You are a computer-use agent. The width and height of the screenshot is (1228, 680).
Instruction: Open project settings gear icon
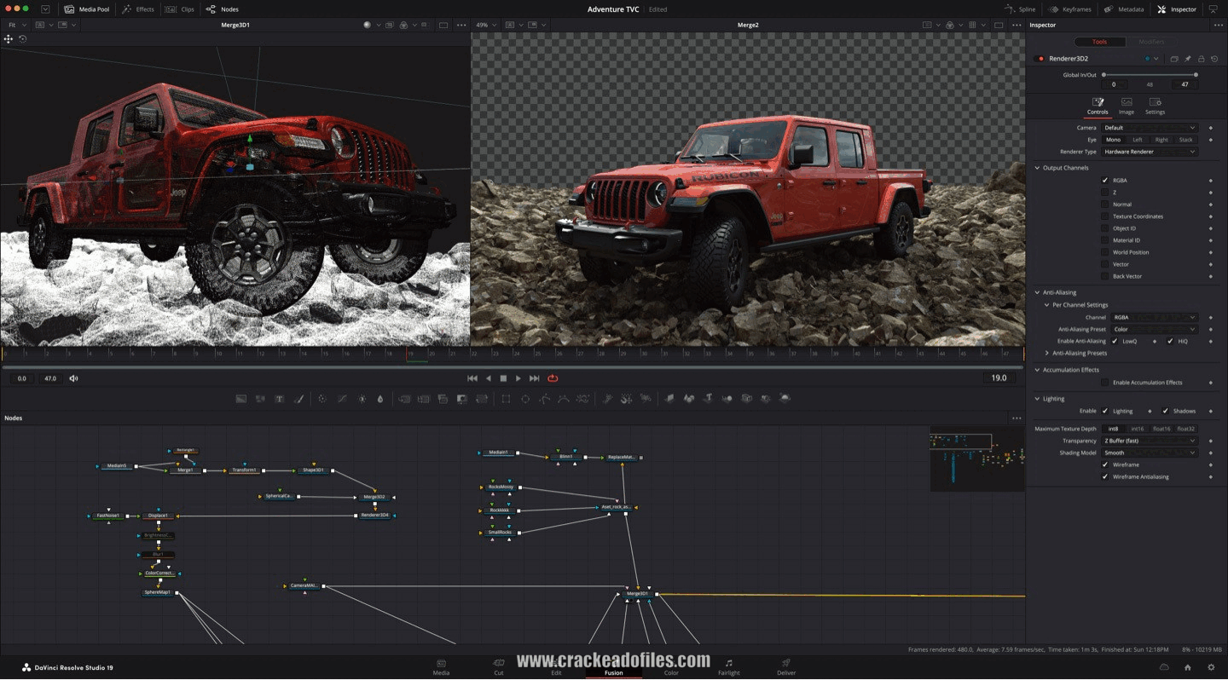(x=1211, y=667)
